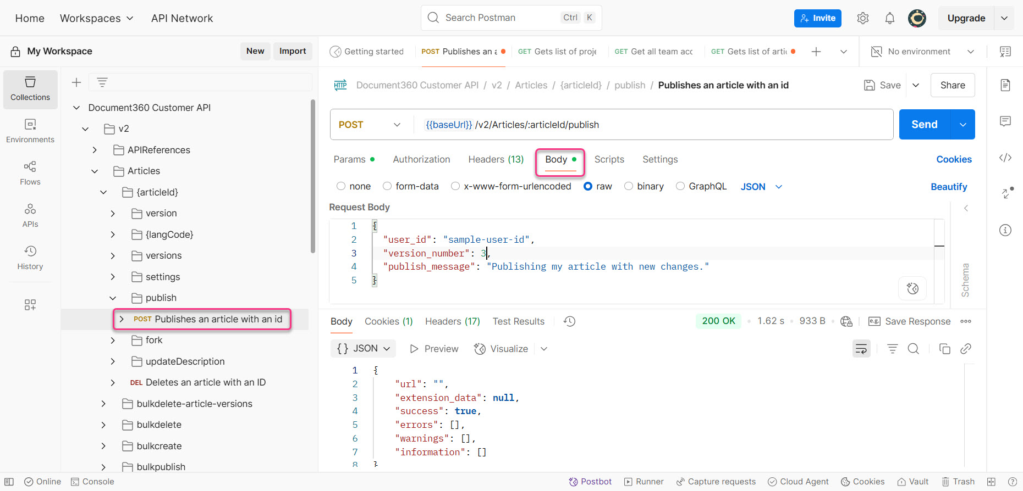Open the POST method dropdown
The height and width of the screenshot is (491, 1023).
pos(370,125)
